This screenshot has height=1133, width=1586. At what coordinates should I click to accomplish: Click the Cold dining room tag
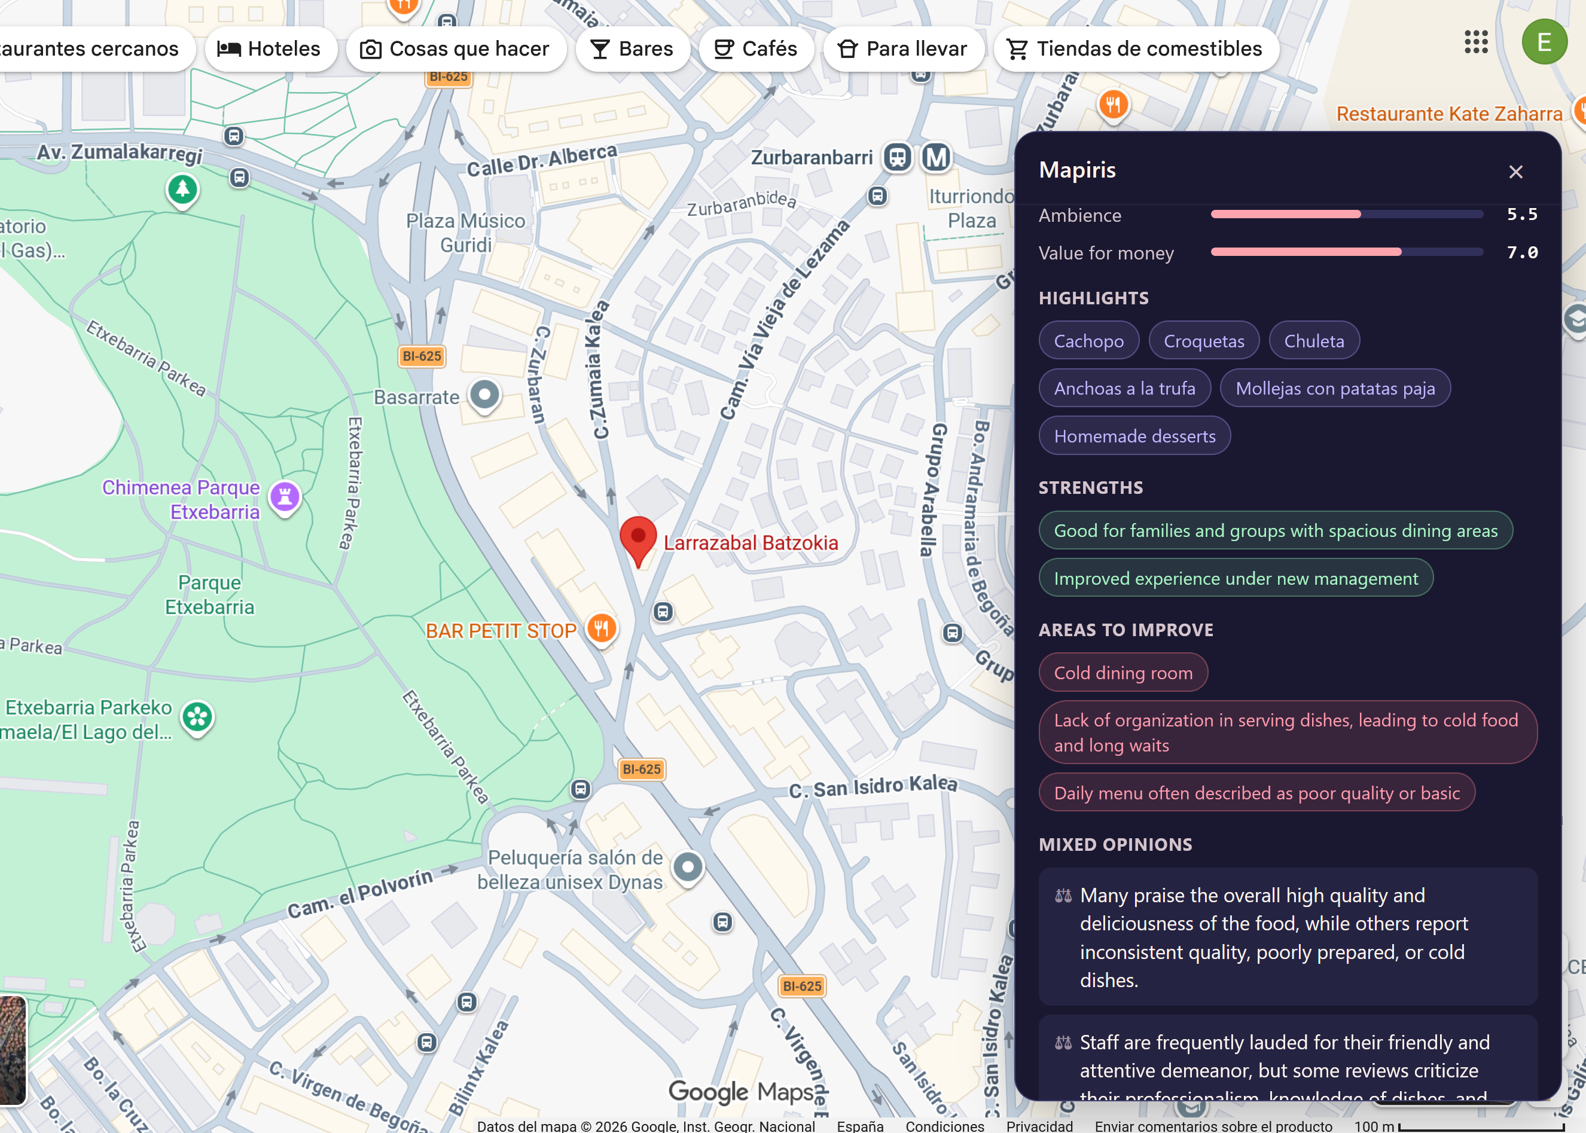pyautogui.click(x=1123, y=673)
